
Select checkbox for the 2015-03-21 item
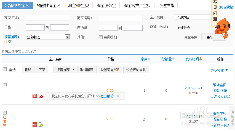tap(5, 84)
